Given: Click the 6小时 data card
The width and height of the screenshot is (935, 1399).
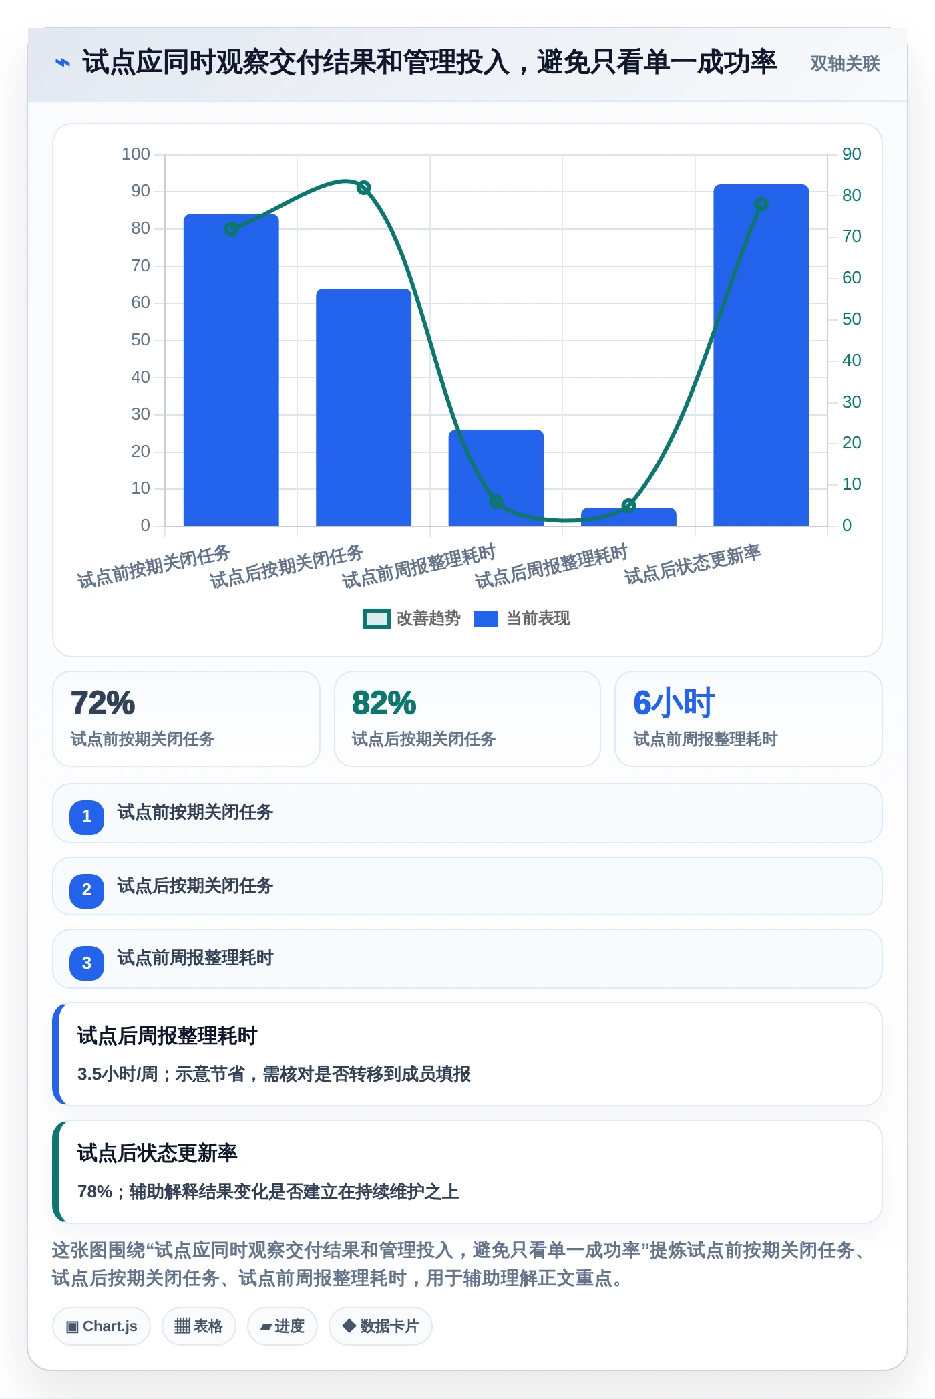Looking at the screenshot, I should [x=749, y=719].
